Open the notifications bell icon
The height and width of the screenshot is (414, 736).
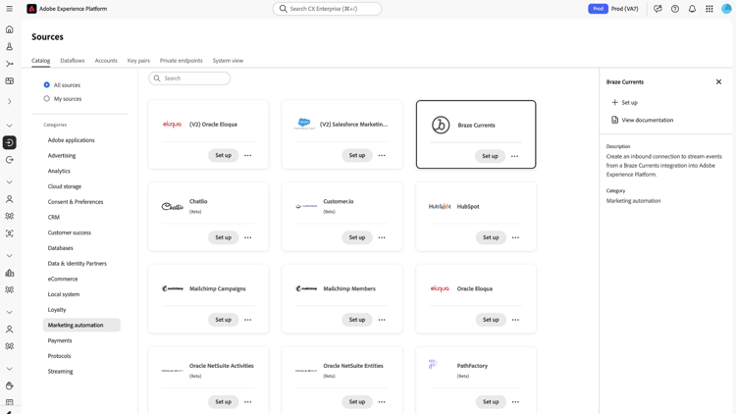692,9
